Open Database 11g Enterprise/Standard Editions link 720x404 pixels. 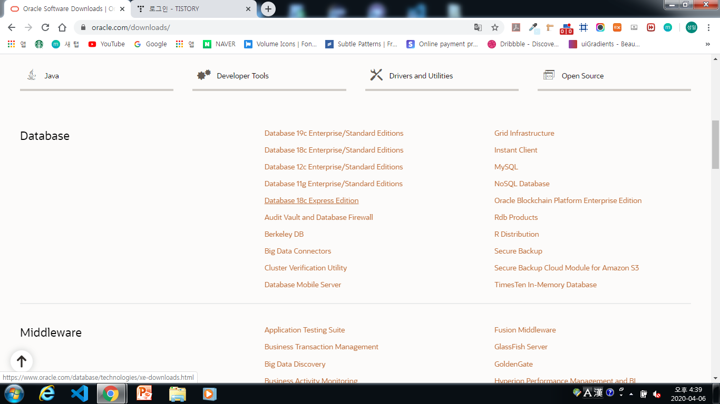[334, 184]
